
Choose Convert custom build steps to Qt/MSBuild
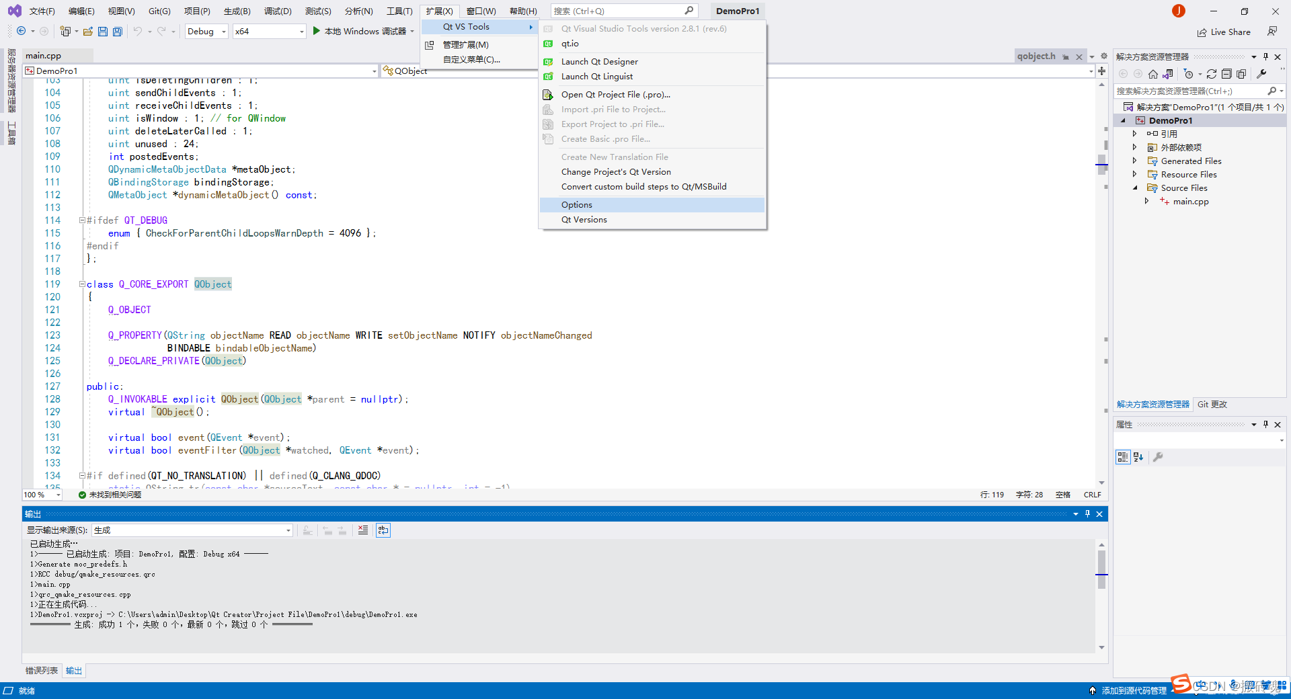[652, 186]
